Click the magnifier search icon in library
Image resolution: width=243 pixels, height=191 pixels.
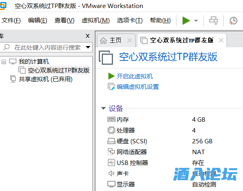click(6, 47)
